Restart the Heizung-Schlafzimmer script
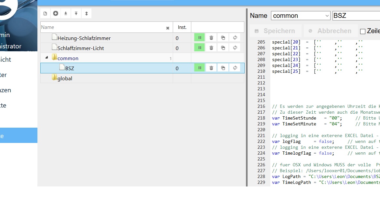The image size is (380, 217). (235, 38)
